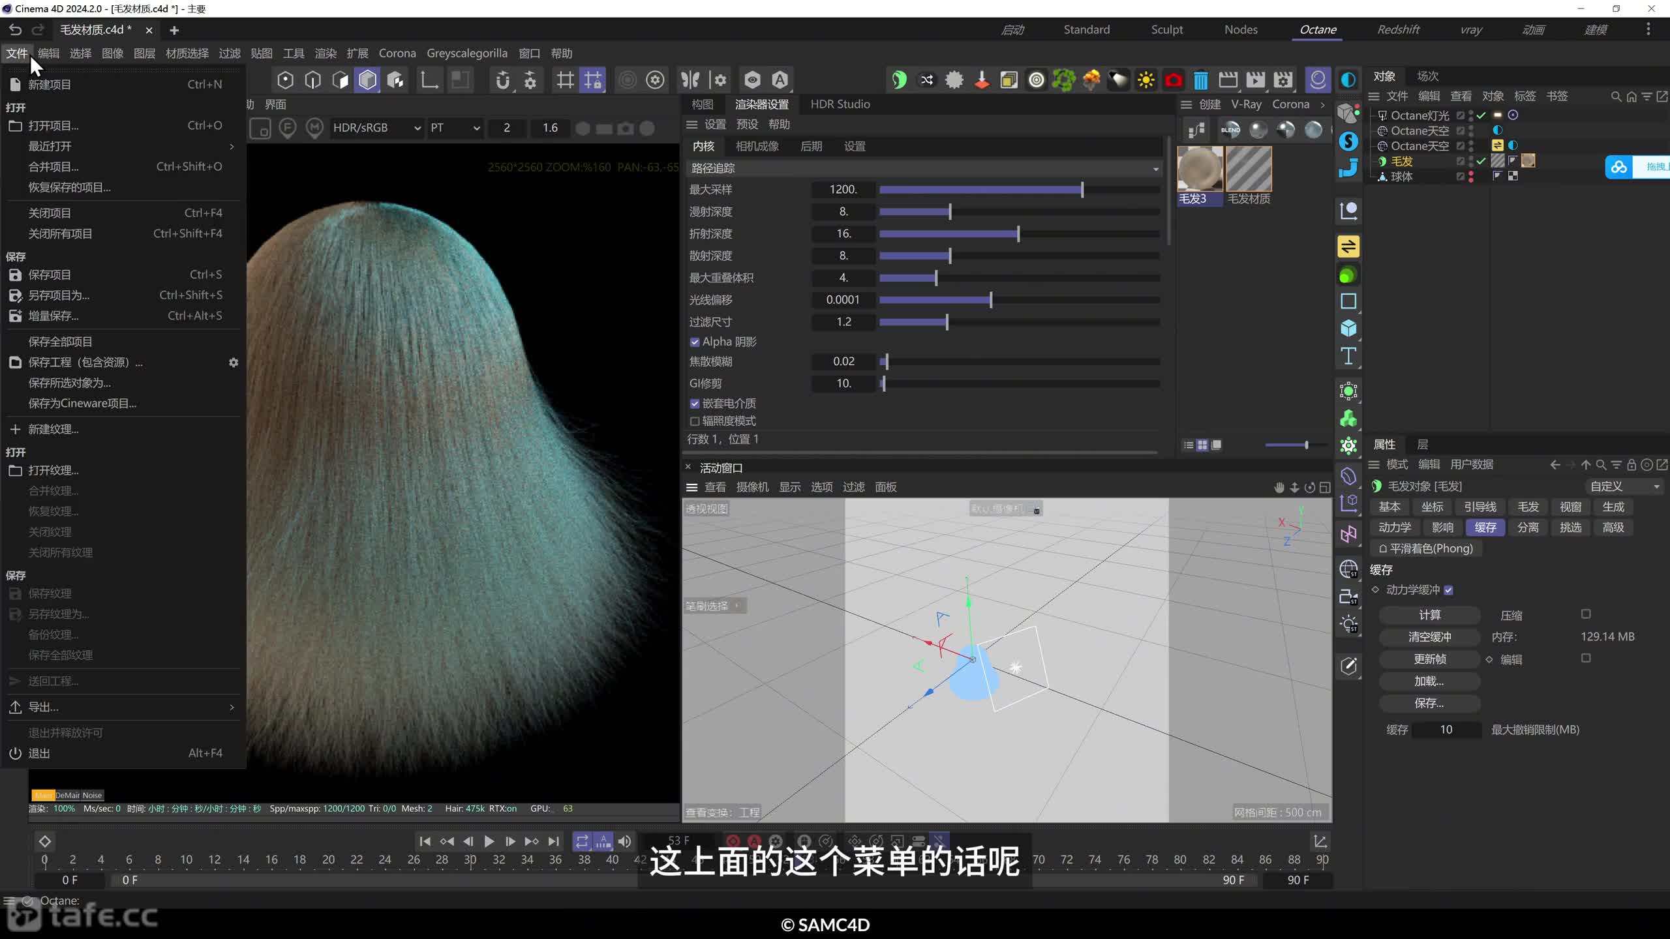Click the 加载... cache button
The height and width of the screenshot is (939, 1670).
point(1429,681)
